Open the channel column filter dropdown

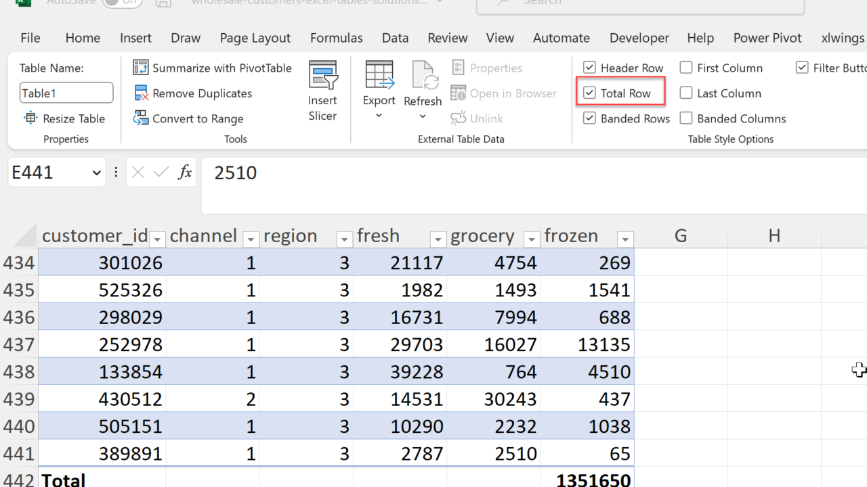click(251, 239)
